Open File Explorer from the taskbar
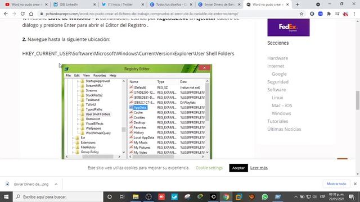 [x=136, y=197]
